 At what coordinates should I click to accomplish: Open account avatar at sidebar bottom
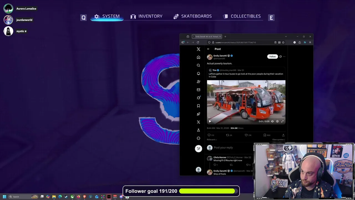198,170
